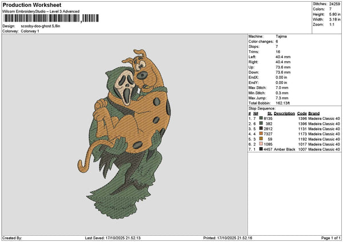
Task: Click the Machine value Tajima
Action: click(281, 37)
